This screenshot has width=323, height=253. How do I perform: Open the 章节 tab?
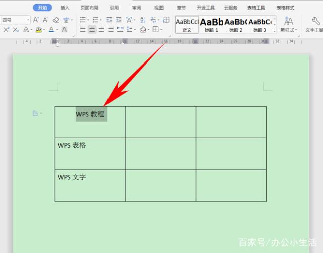point(181,8)
